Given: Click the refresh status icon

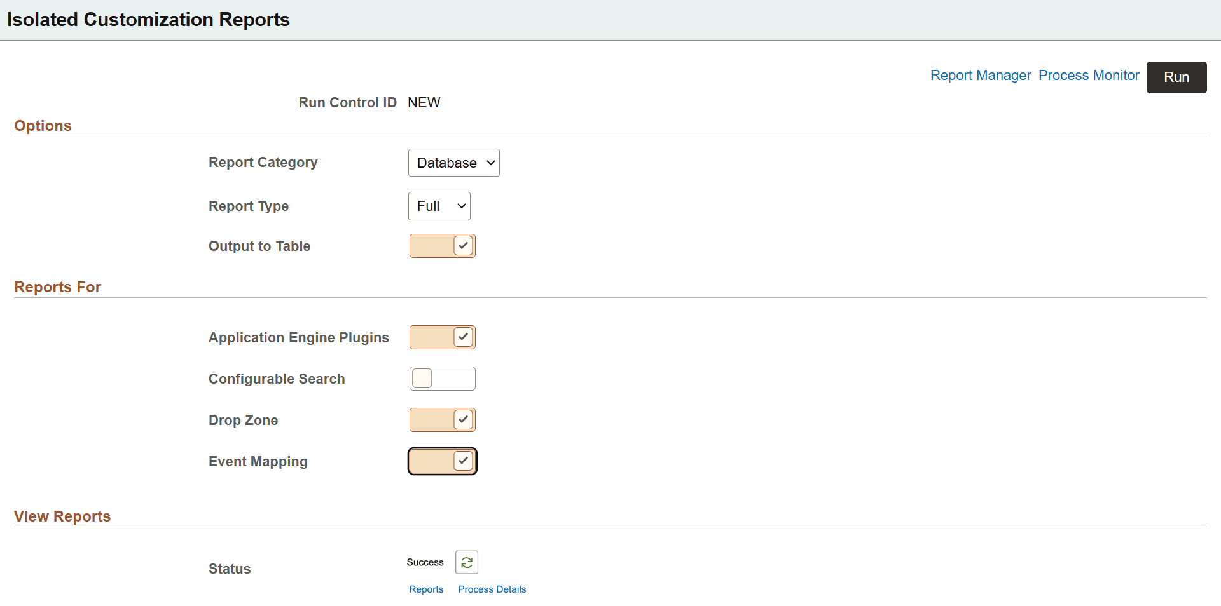Looking at the screenshot, I should point(466,562).
